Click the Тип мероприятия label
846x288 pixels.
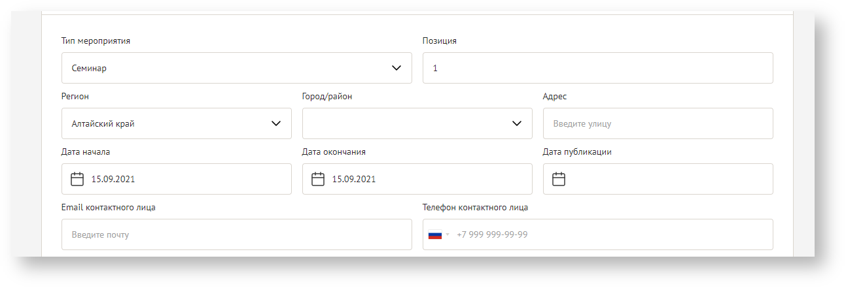pyautogui.click(x=96, y=40)
